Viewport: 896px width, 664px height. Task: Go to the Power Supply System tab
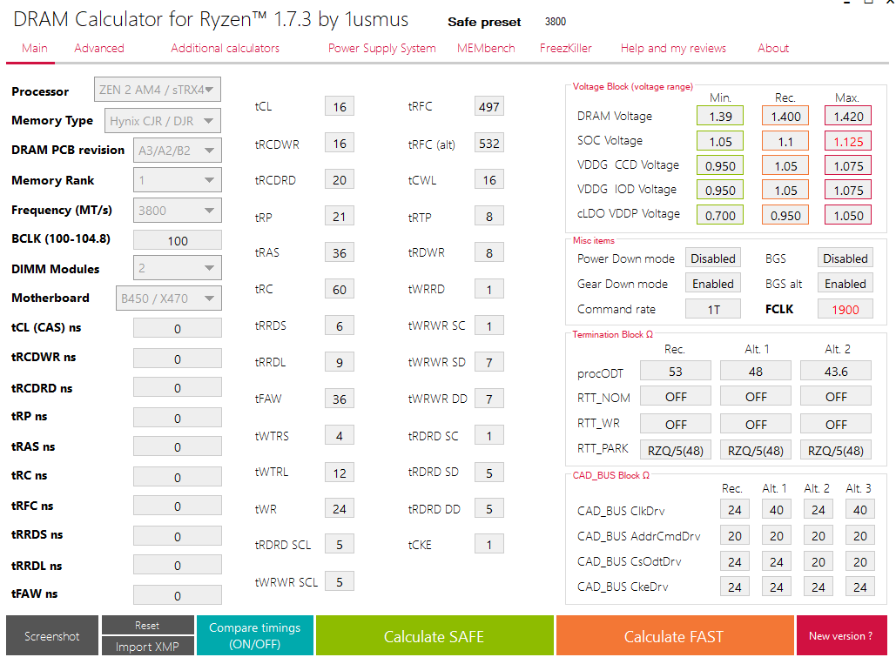point(381,49)
